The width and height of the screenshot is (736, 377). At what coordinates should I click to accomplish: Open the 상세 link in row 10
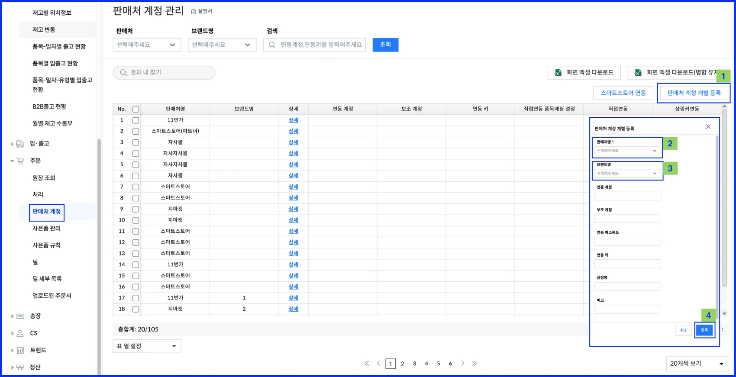coord(294,220)
